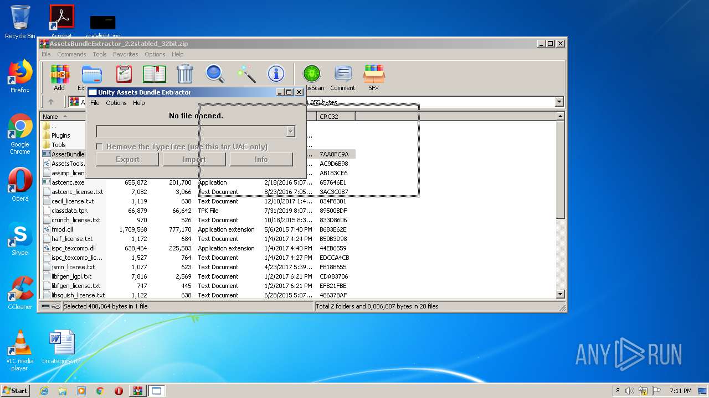Open WinRAR Tools menu

(100, 54)
